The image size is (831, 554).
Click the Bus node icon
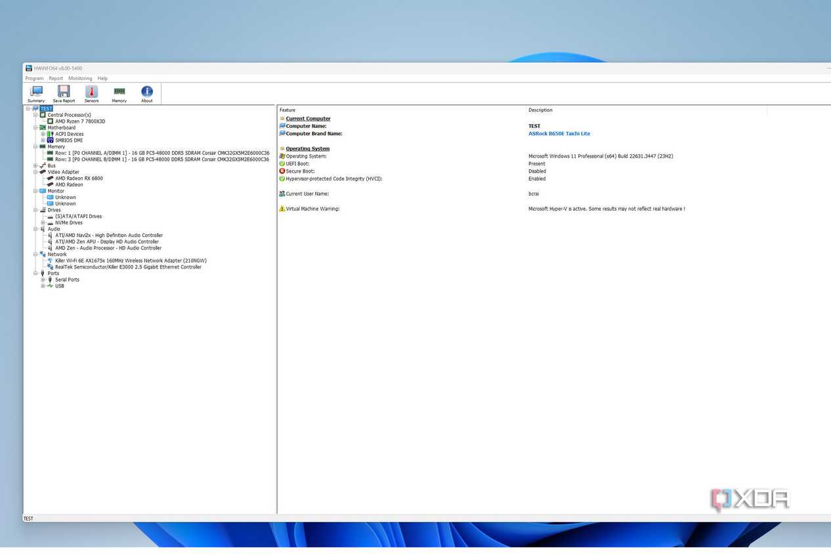tap(43, 165)
